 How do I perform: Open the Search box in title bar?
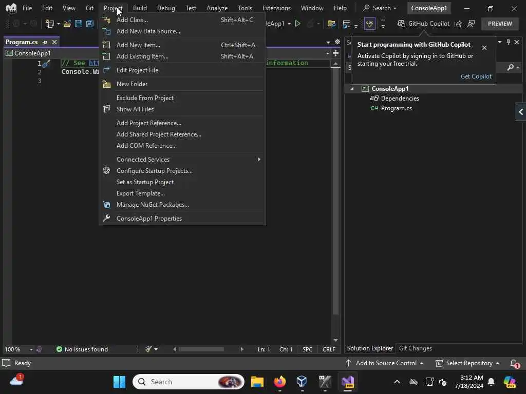click(380, 8)
